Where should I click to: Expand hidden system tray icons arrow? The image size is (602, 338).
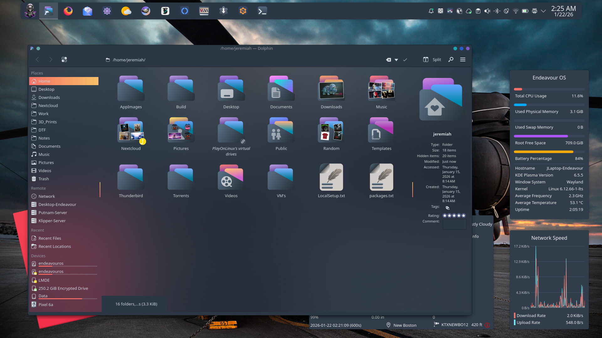pos(543,11)
